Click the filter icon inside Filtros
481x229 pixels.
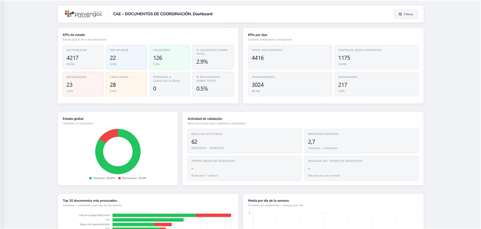400,14
